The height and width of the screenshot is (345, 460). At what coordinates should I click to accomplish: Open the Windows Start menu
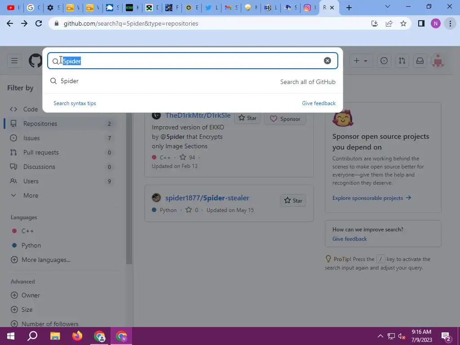point(11,336)
